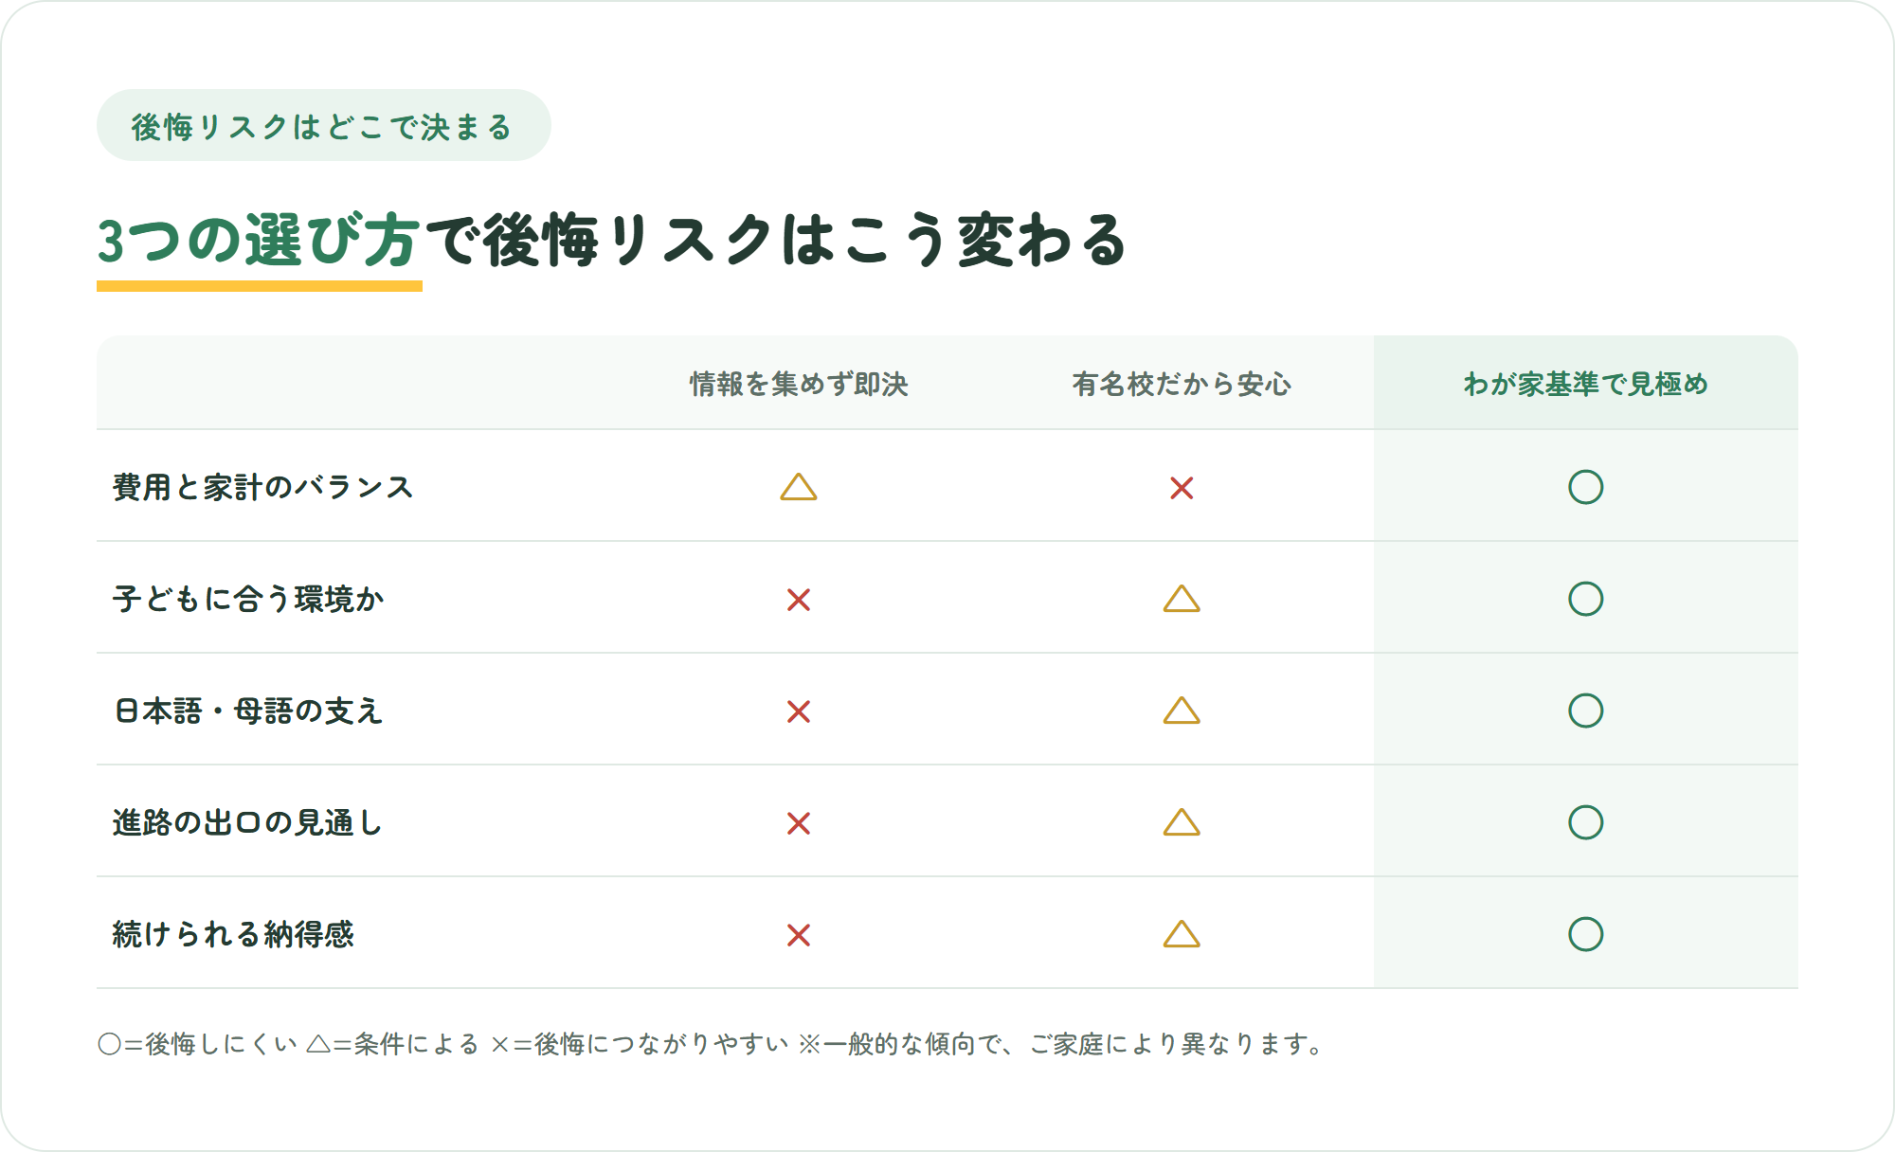Click the red cross under 有名校だから安心 for 費用と家計のバランス
1895x1152 pixels.
coord(1182,488)
